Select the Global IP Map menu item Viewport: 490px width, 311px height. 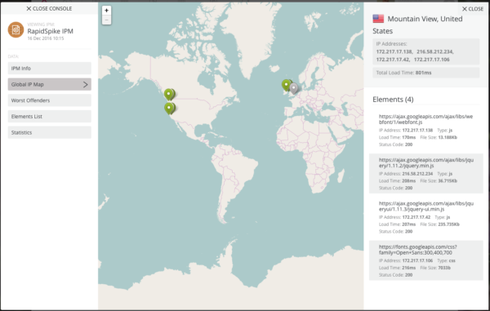(x=49, y=84)
